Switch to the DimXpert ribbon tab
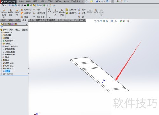This screenshot has height=115, width=159. [x=68, y=20]
